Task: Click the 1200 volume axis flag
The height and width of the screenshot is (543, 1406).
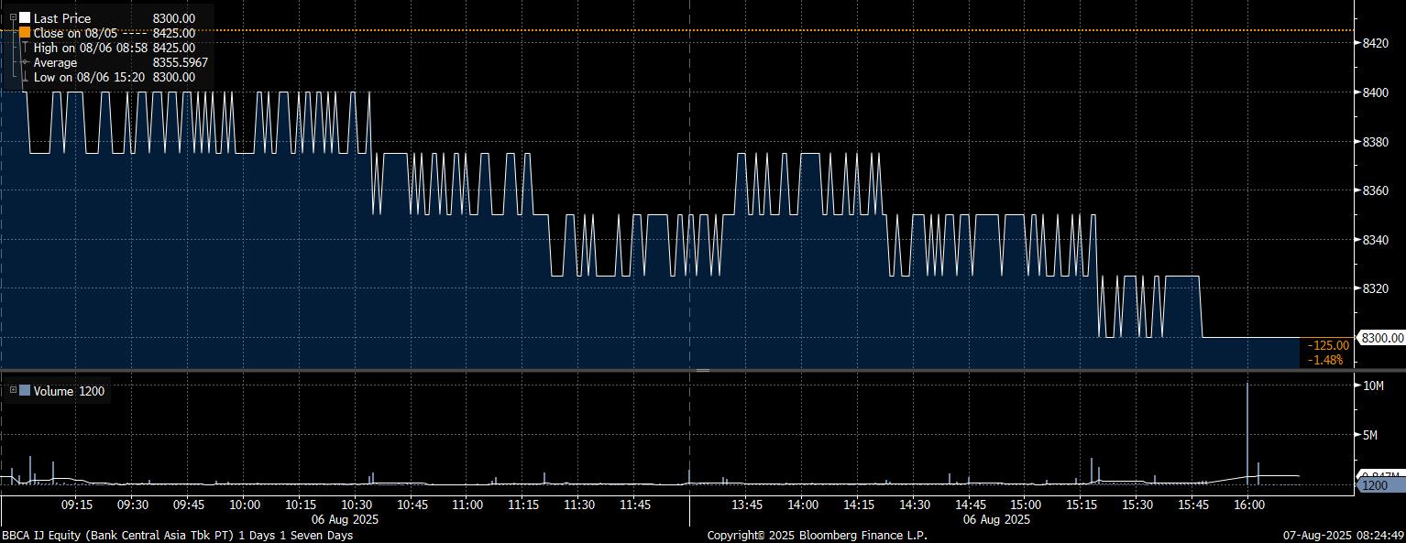Action: (x=1377, y=485)
